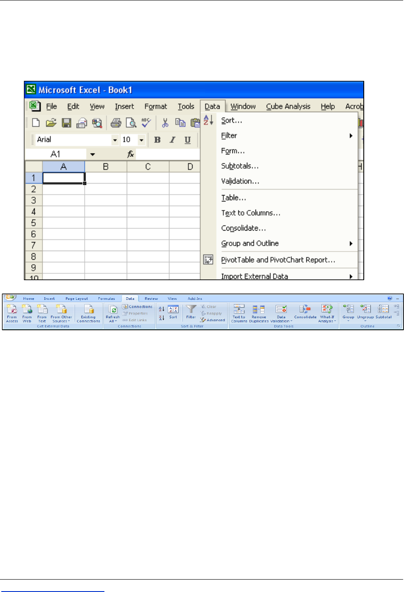Viewport: 404px width, 592px height.
Task: Click the PivotTable icon in the Data menu
Action: coord(208,260)
